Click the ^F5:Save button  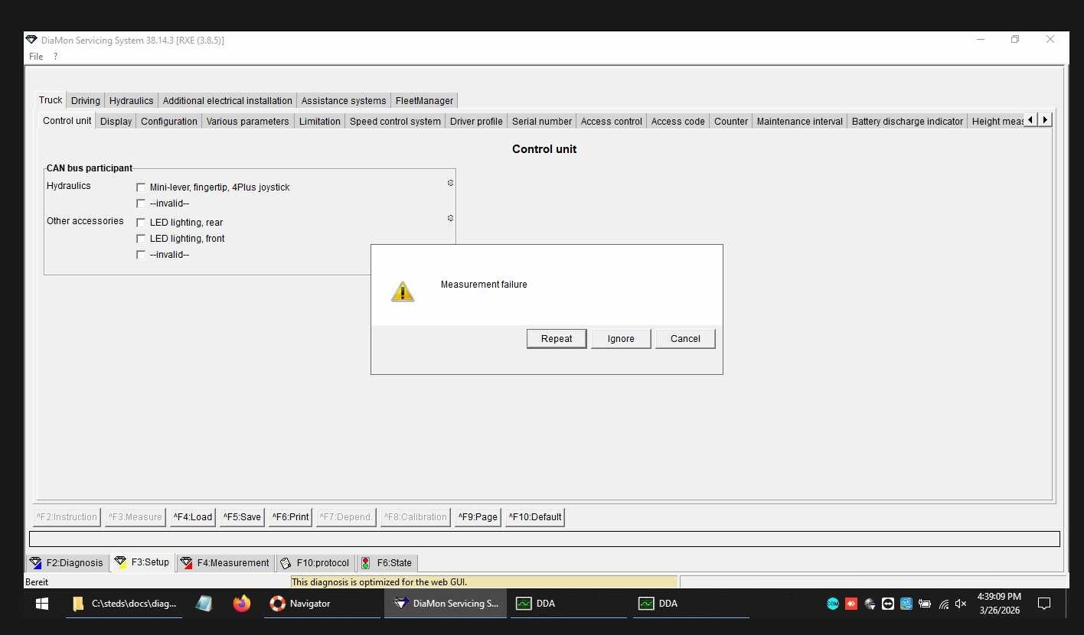(242, 517)
